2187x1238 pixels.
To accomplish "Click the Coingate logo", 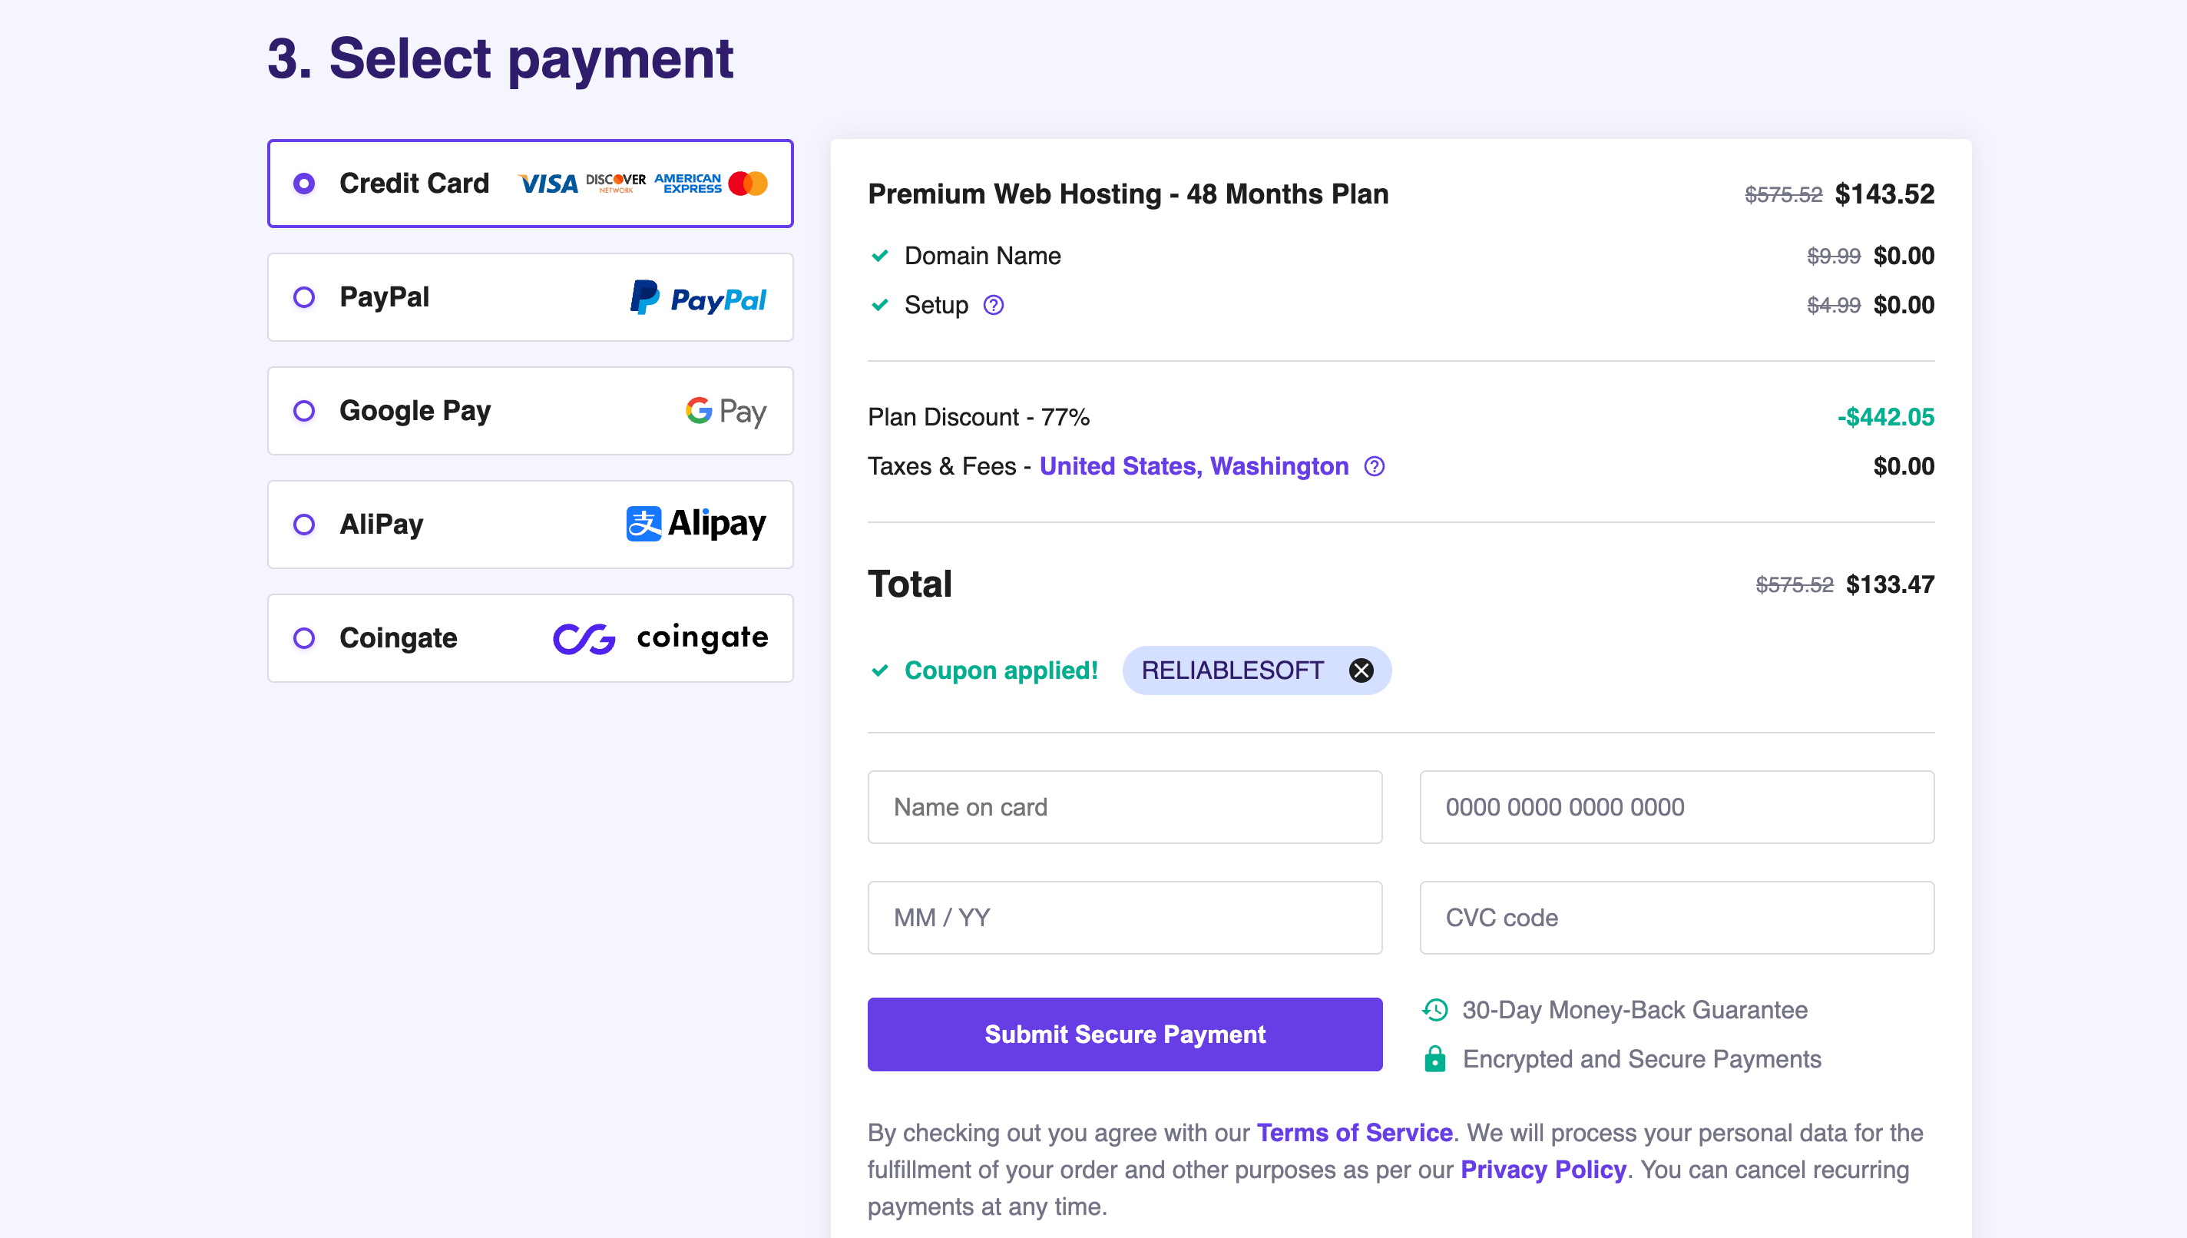I will [660, 637].
